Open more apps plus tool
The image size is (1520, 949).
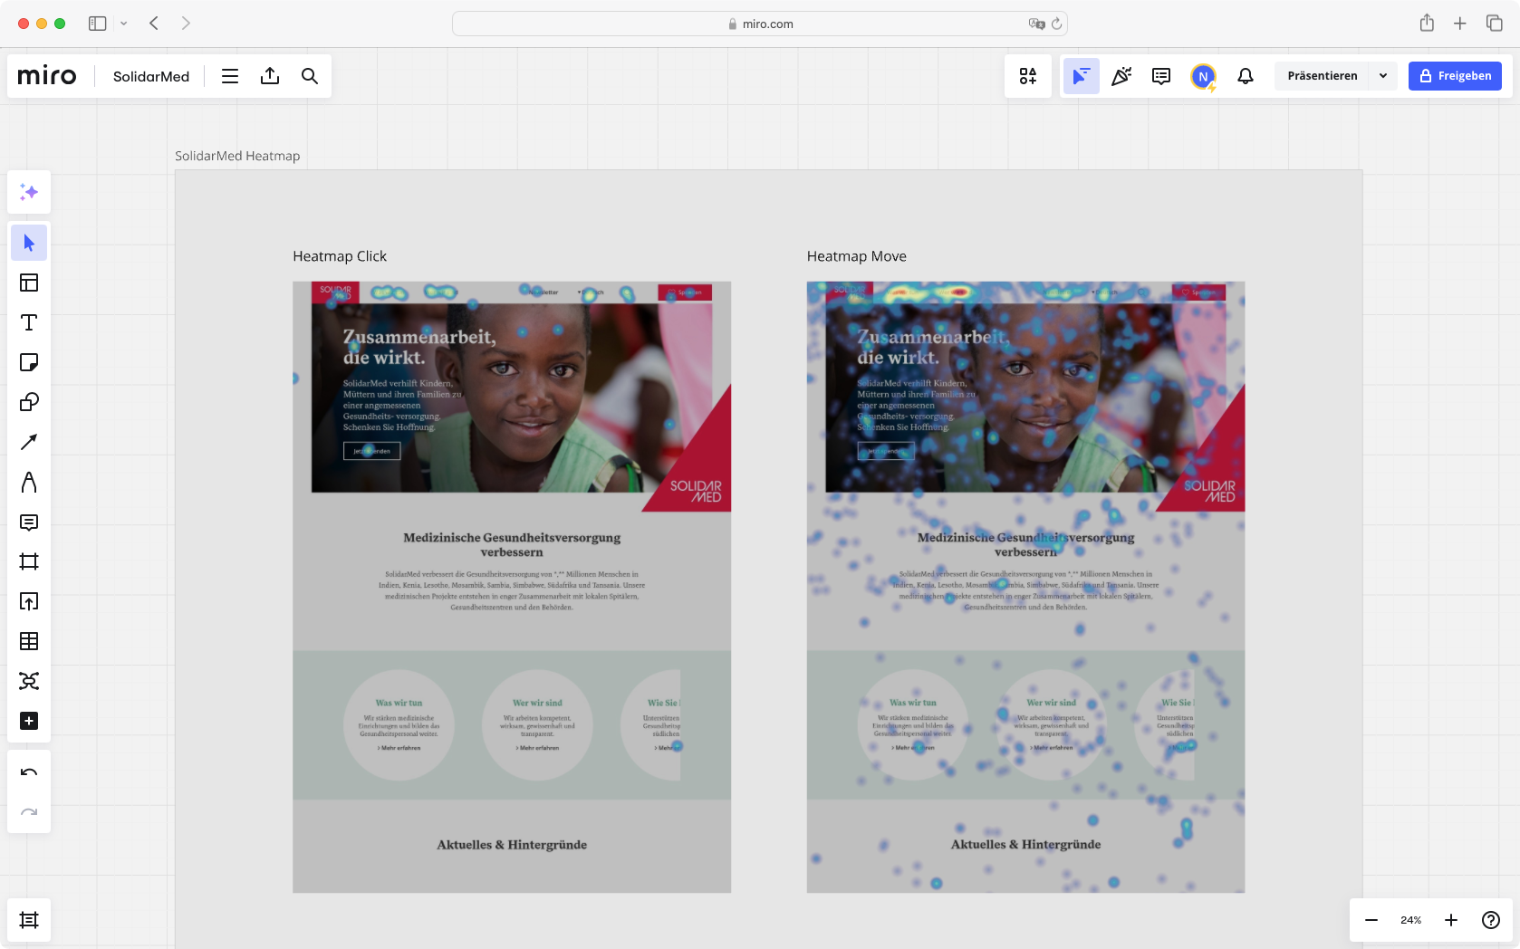point(29,721)
